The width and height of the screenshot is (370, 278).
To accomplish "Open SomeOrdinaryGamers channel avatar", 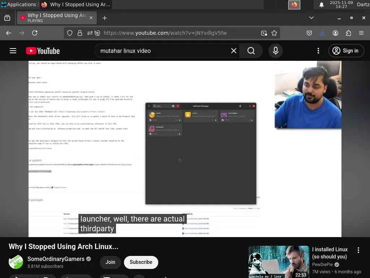I will click(16, 262).
